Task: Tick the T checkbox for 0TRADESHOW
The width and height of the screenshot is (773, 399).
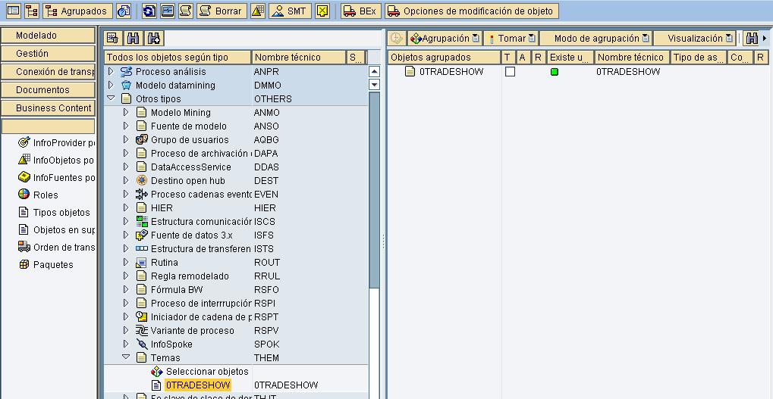Action: [510, 72]
